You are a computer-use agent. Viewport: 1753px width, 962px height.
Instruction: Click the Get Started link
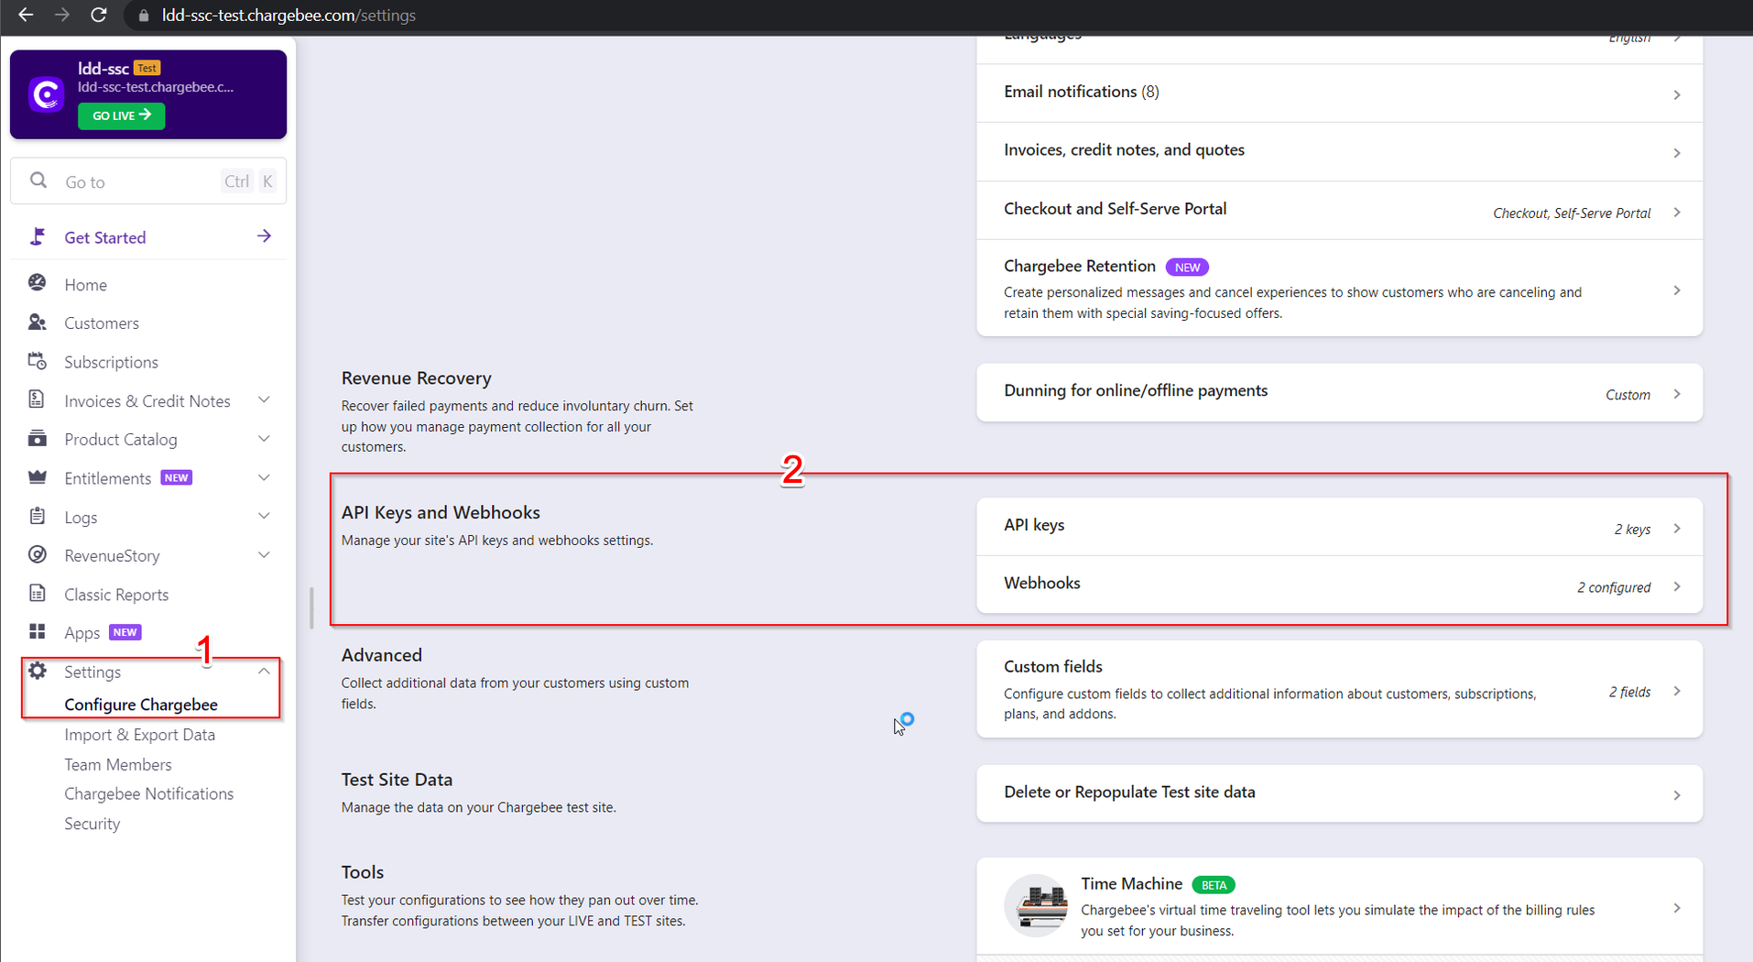[104, 237]
